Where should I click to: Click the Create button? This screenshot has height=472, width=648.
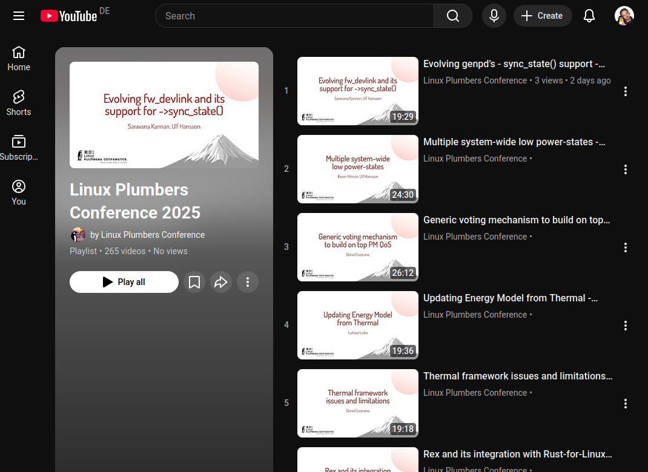tap(543, 16)
